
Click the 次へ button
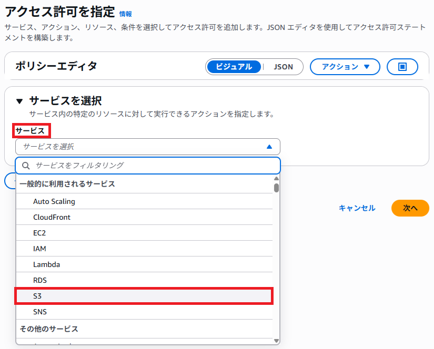410,208
